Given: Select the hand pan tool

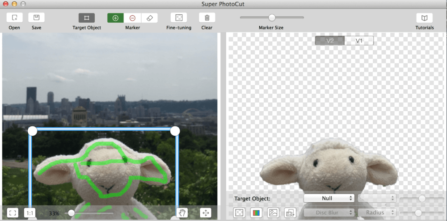Looking at the screenshot, I should pyautogui.click(x=182, y=213).
